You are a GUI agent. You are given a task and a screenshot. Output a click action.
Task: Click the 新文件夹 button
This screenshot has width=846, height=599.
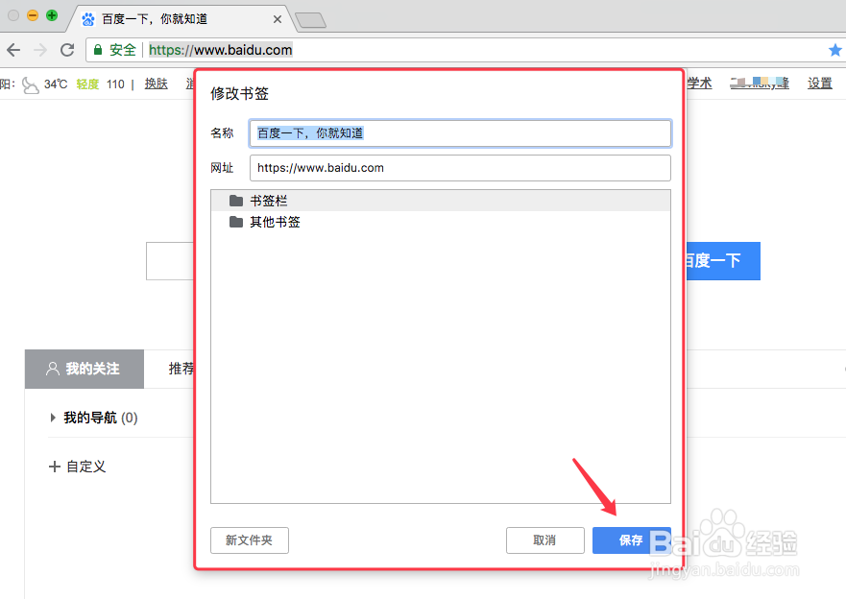(250, 540)
